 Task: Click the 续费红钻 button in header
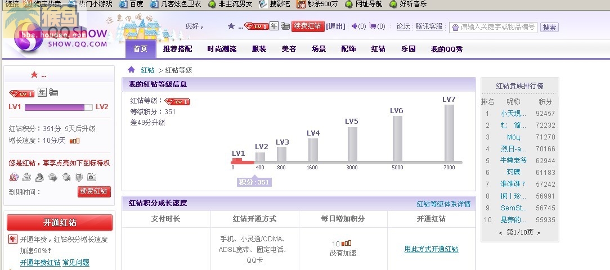point(308,26)
